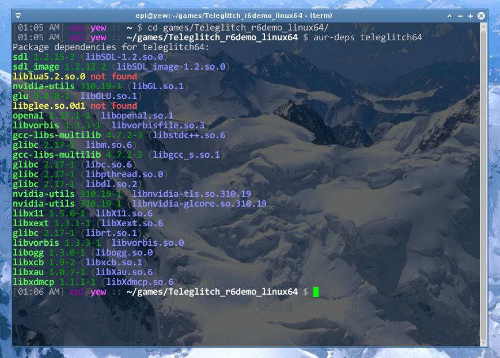The height and width of the screenshot is (358, 500).
Task: Click 'libdl.so.2' library name
Action: [x=111, y=184]
